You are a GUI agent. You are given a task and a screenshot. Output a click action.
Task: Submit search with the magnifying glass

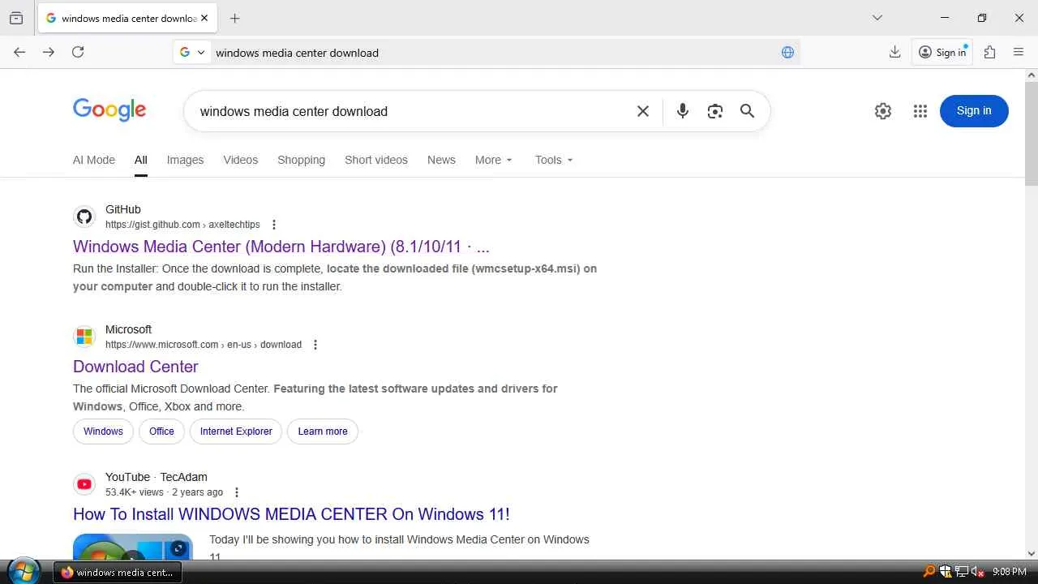747,111
